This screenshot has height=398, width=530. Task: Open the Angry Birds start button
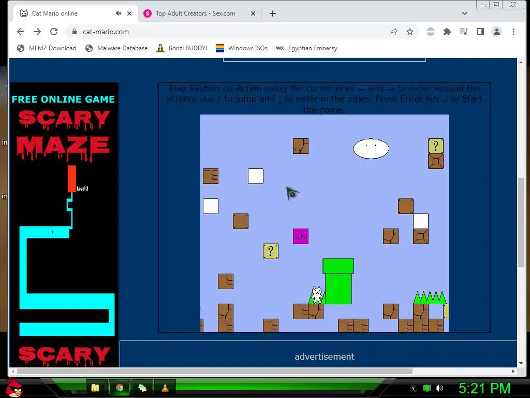(x=14, y=388)
